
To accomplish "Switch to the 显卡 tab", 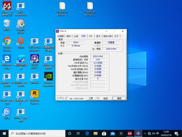I will tap(98, 36).
